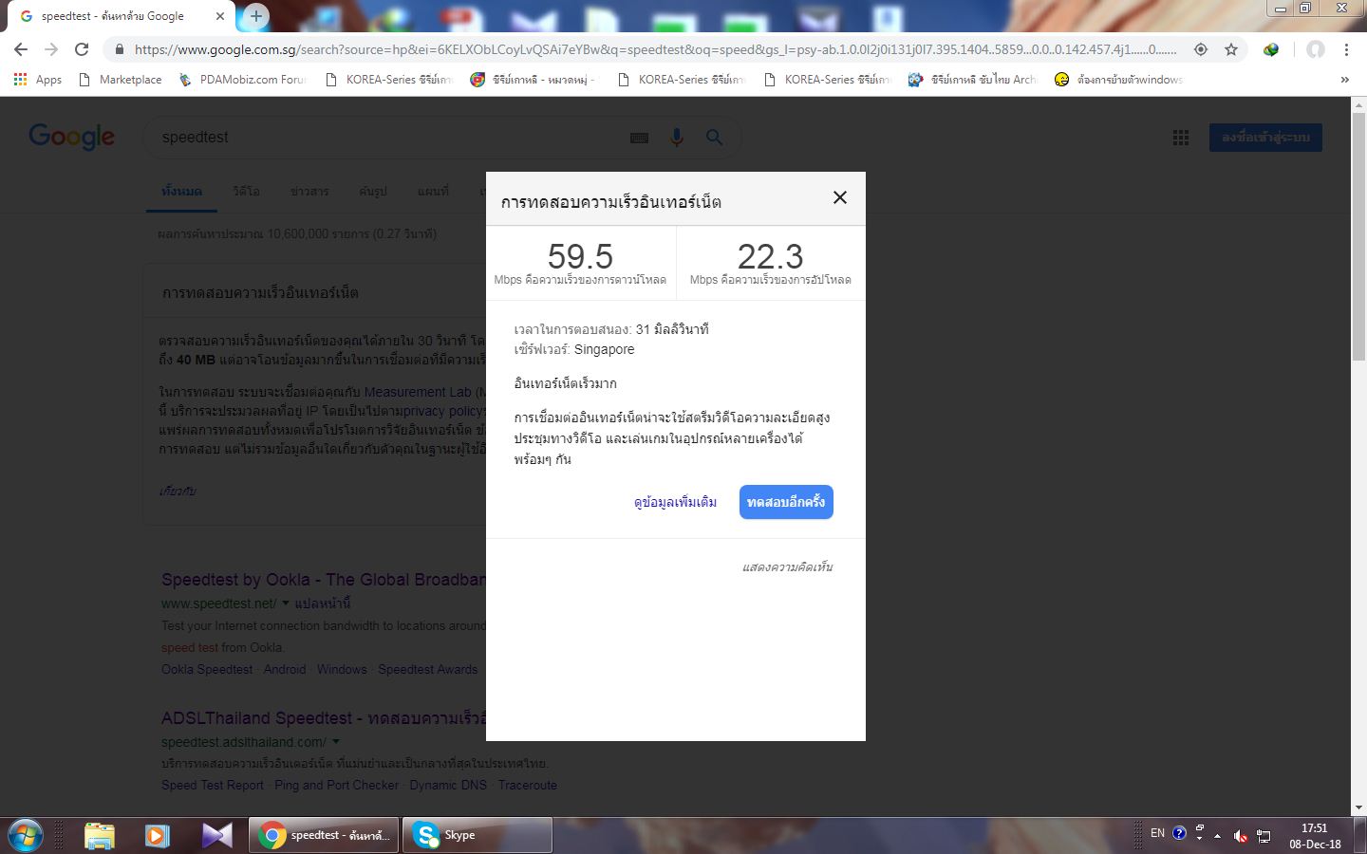This screenshot has height=854, width=1367.
Task: Open the 'ต้องการย้ายตัวwindows' bookmark
Action: point(1119,80)
